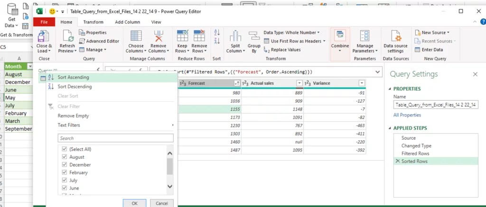Switch to the Transform tab
The image size is (486, 207).
[x=93, y=22]
